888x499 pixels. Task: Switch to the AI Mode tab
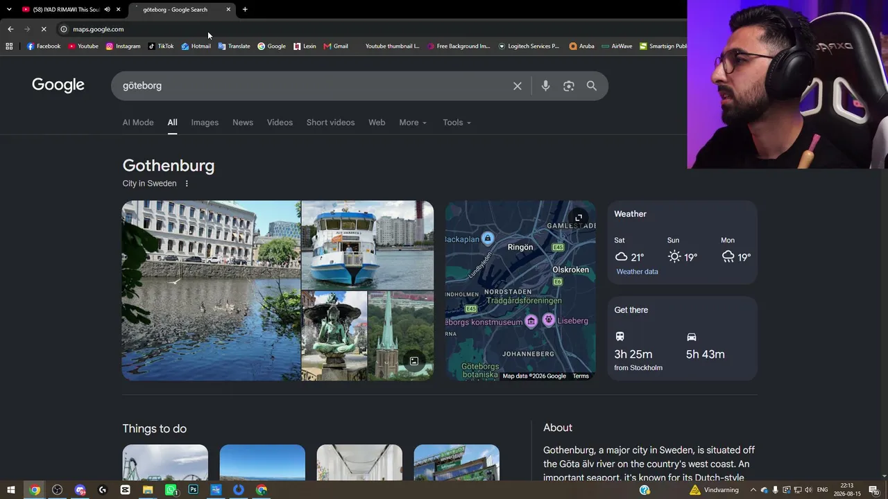coord(138,123)
